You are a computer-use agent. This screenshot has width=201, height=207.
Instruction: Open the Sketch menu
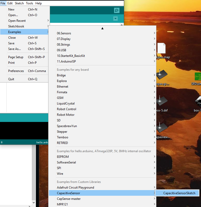19,3
